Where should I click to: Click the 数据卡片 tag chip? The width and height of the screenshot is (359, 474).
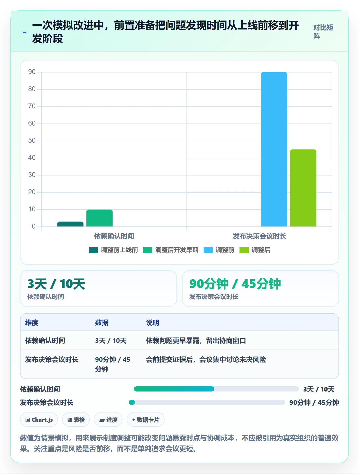pyautogui.click(x=146, y=420)
